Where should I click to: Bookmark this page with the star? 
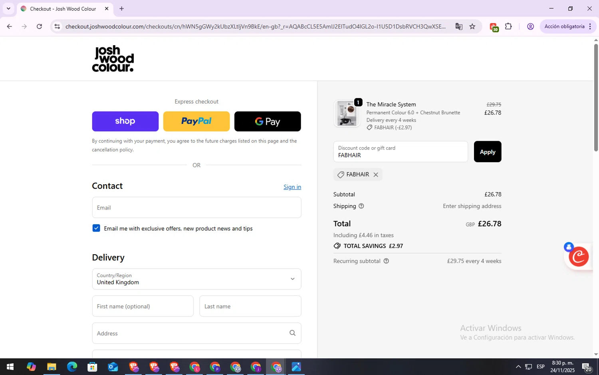click(x=472, y=26)
